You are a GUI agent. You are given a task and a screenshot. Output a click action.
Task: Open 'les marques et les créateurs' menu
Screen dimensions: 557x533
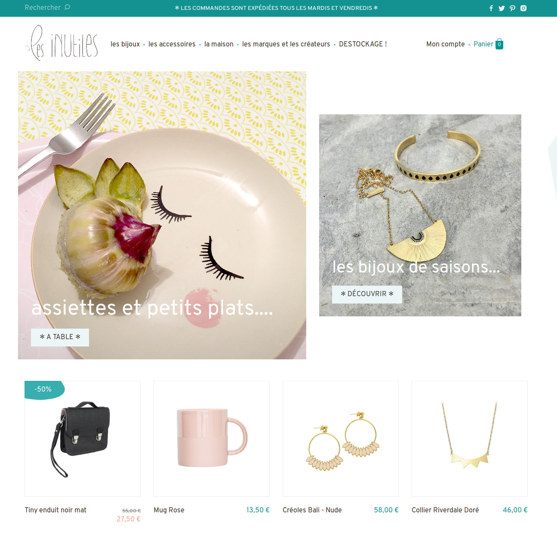(286, 44)
